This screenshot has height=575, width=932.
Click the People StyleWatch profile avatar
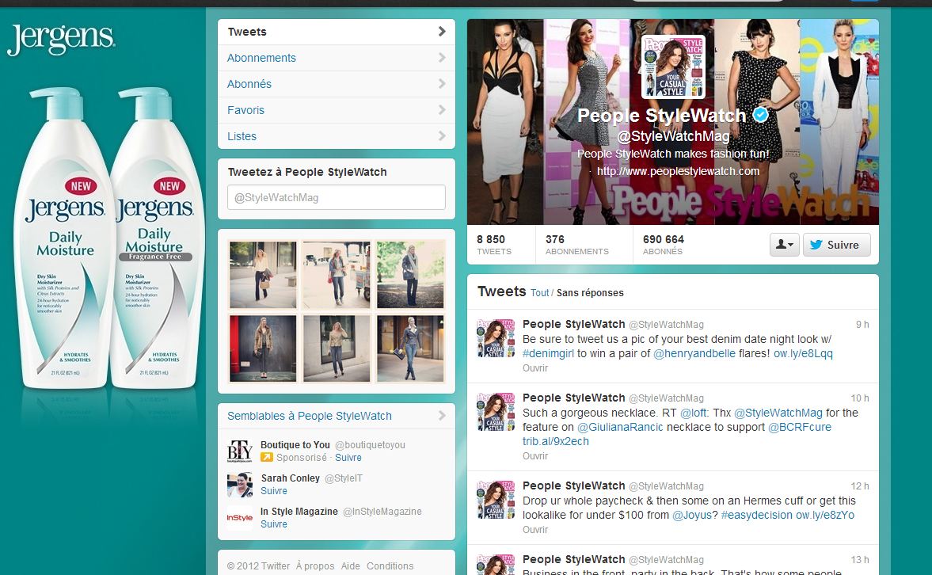coord(672,66)
